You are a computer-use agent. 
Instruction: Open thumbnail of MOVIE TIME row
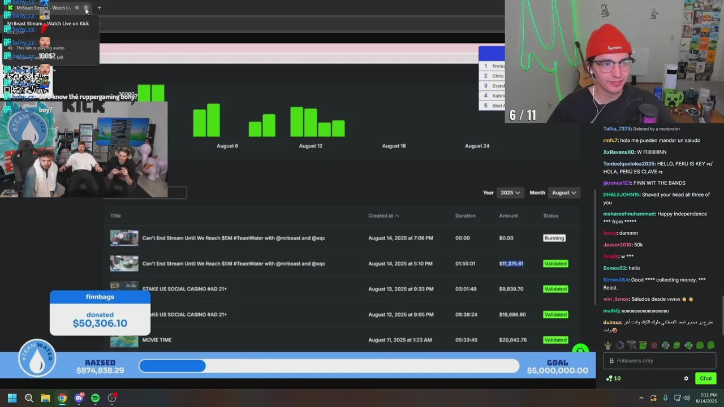click(124, 341)
